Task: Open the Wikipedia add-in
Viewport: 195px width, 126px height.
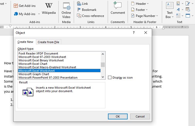Action: click(49, 9)
